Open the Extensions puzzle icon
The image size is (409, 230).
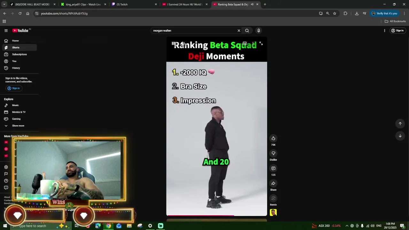click(x=345, y=13)
